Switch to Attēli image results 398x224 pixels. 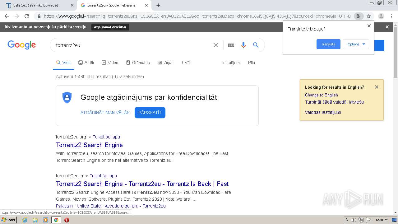coord(86,63)
